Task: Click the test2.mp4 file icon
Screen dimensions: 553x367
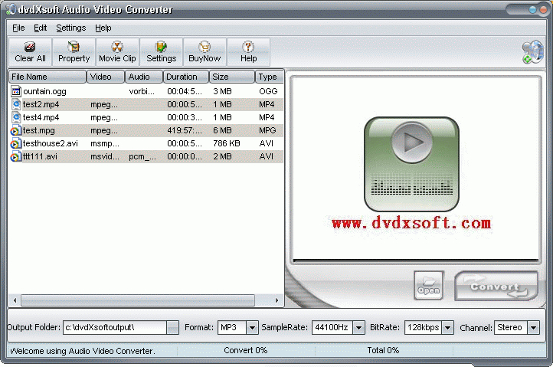Action: tap(16, 104)
